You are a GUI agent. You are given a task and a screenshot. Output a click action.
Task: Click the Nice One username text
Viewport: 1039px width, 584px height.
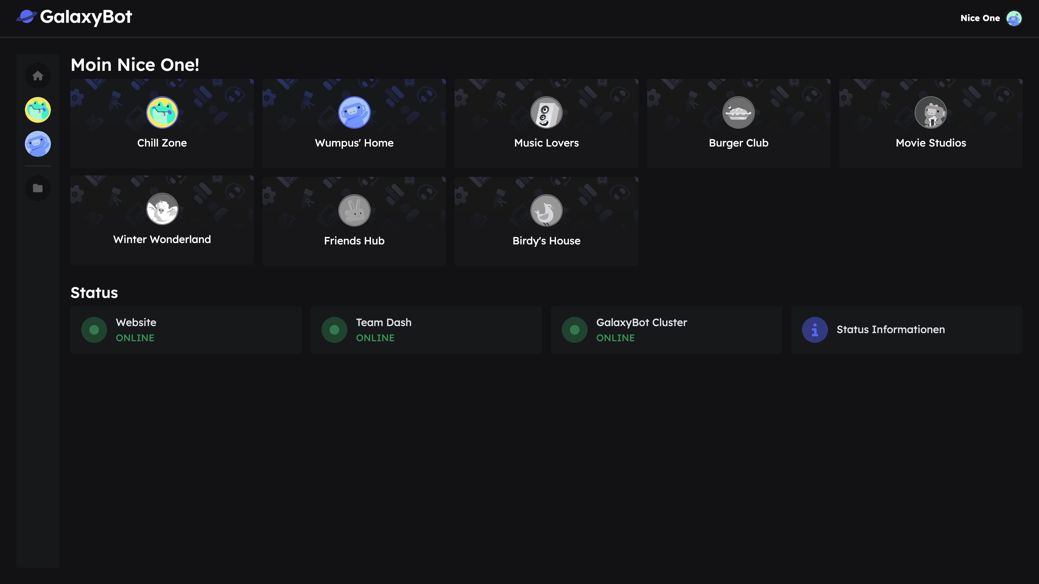[x=980, y=18]
